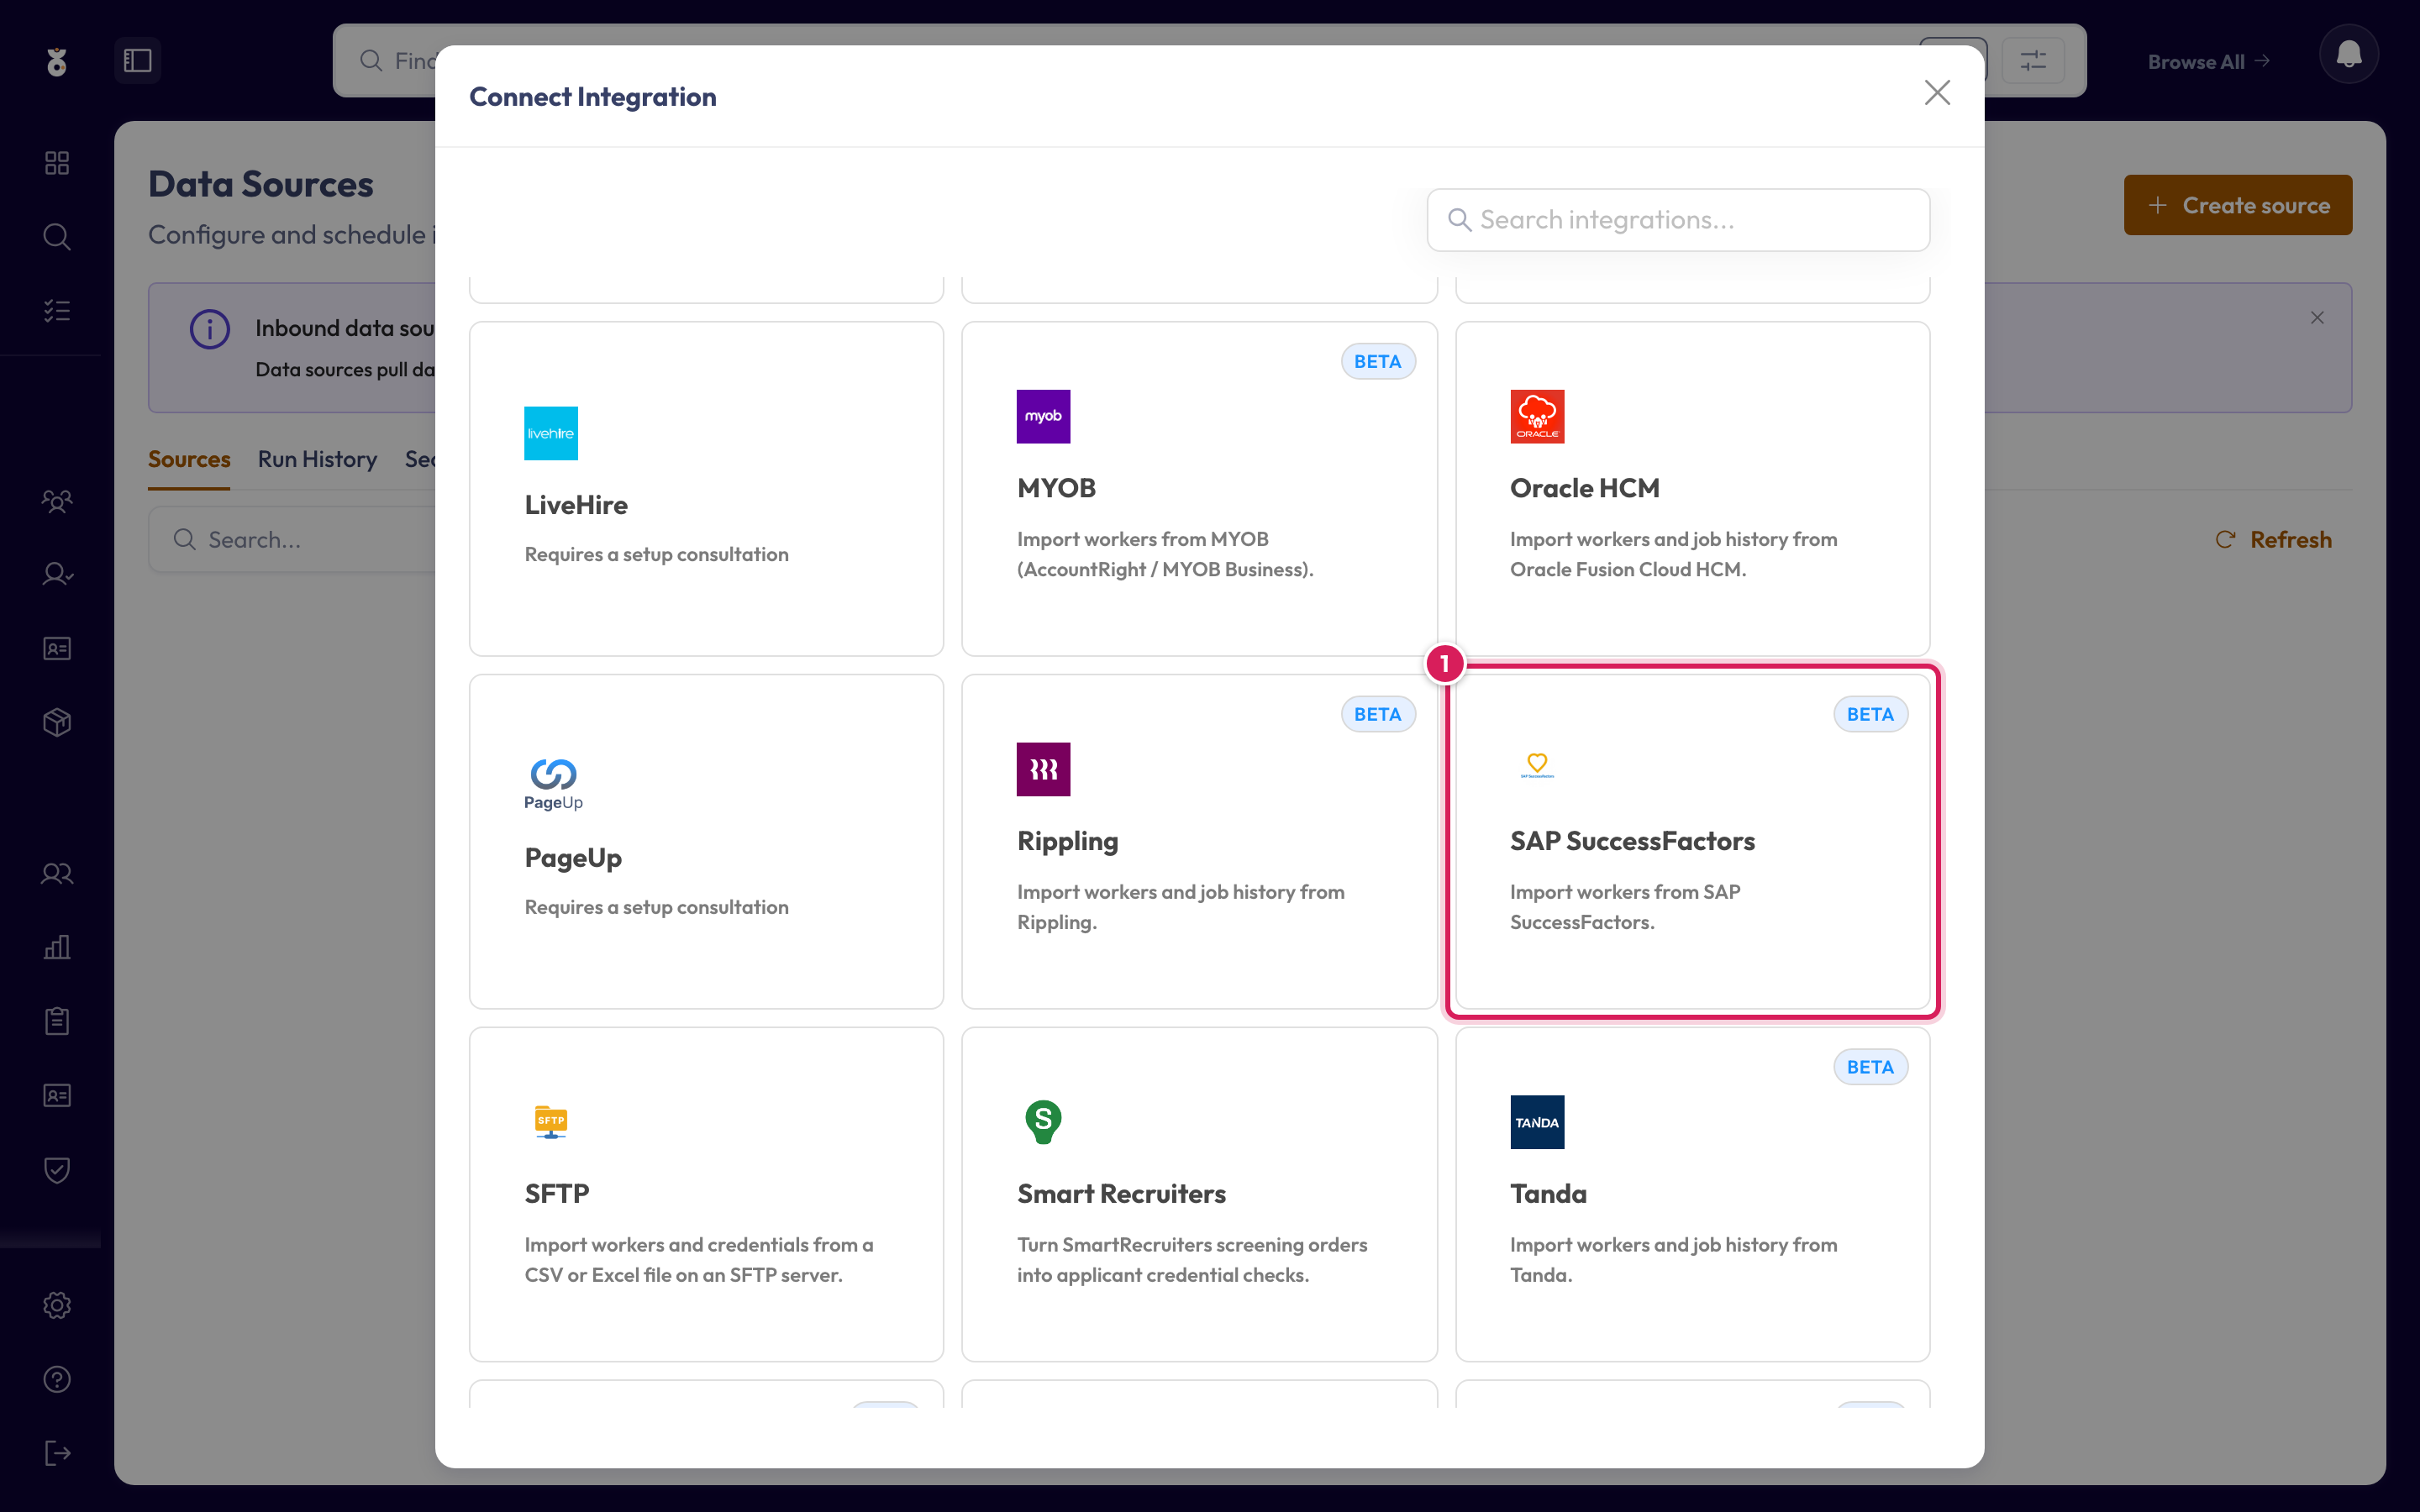Open the bar chart reports icon

57,947
